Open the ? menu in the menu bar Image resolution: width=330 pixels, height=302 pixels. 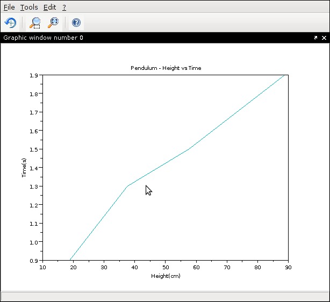click(64, 8)
